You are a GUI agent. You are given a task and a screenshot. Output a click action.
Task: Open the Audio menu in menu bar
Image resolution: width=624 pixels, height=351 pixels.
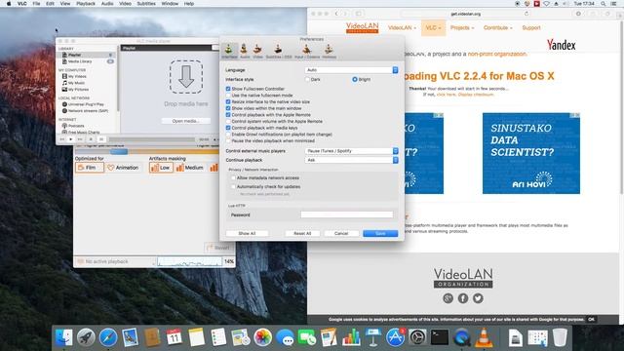(107, 4)
